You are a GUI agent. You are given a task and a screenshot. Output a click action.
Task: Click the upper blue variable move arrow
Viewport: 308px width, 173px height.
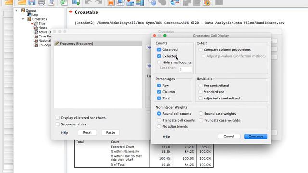click(x=149, y=47)
